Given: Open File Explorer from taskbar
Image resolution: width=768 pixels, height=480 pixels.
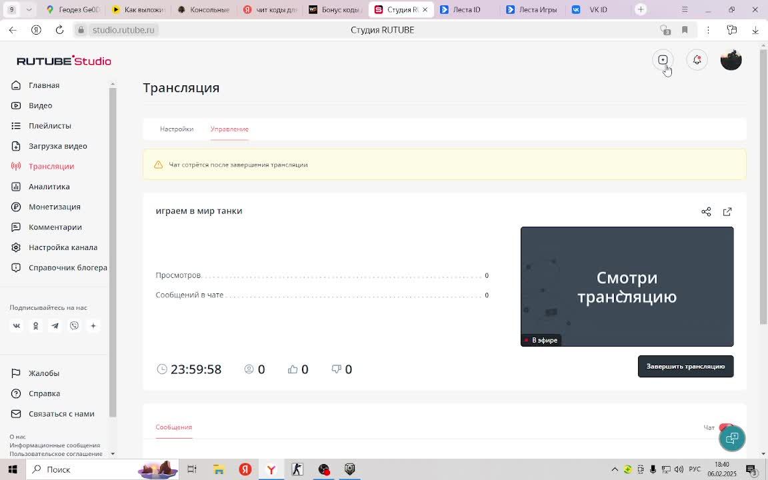Looking at the screenshot, I should 219,469.
